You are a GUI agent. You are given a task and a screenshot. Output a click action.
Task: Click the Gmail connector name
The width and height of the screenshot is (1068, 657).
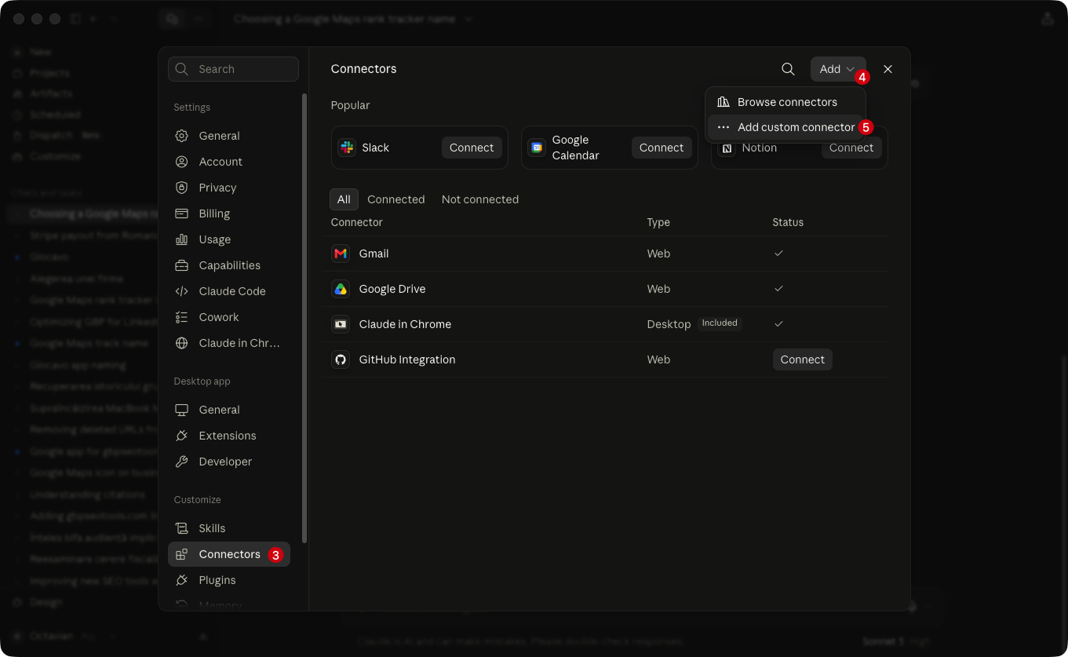[x=374, y=254]
